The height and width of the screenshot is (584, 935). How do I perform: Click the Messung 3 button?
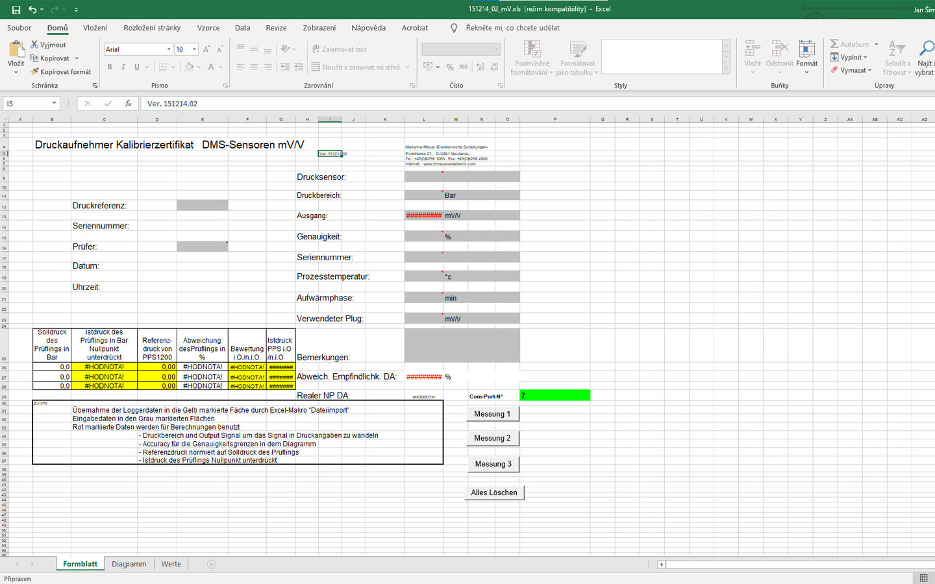pos(493,464)
